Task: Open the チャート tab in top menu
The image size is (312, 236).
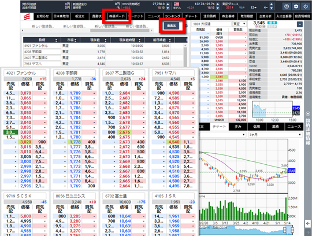Action: (x=191, y=16)
